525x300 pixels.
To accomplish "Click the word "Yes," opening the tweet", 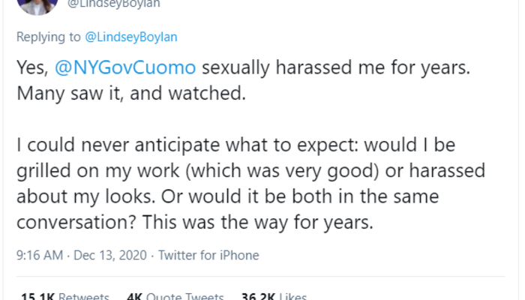I will (x=32, y=67).
